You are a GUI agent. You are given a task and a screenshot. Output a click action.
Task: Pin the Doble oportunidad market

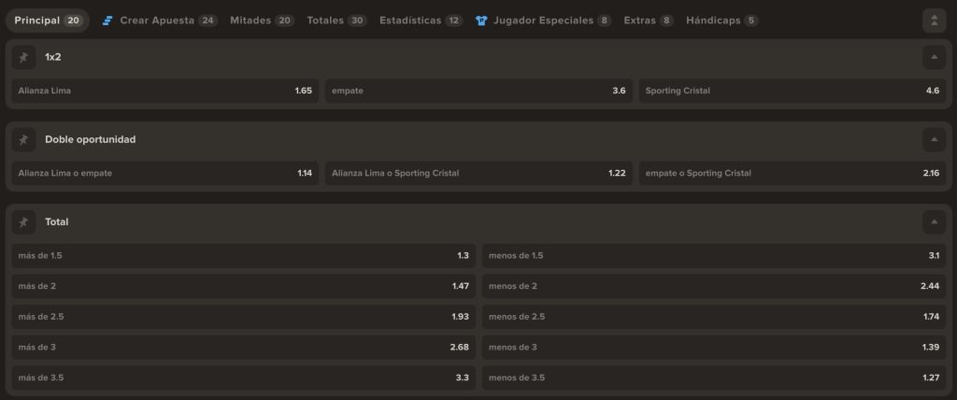(x=23, y=140)
